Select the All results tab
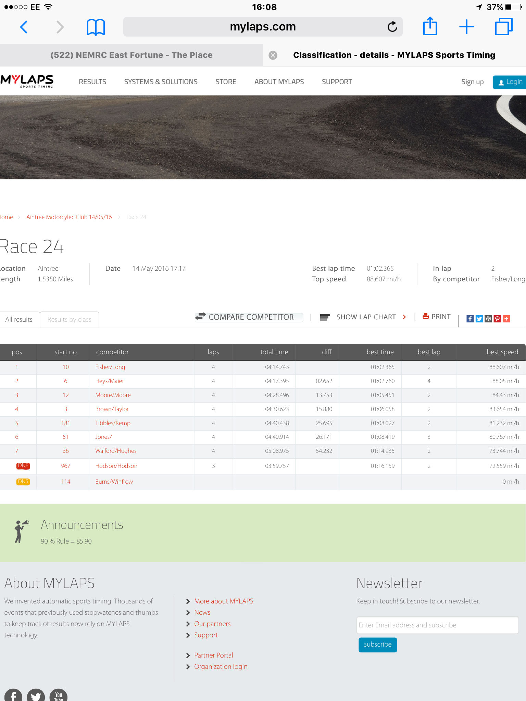 tap(19, 319)
